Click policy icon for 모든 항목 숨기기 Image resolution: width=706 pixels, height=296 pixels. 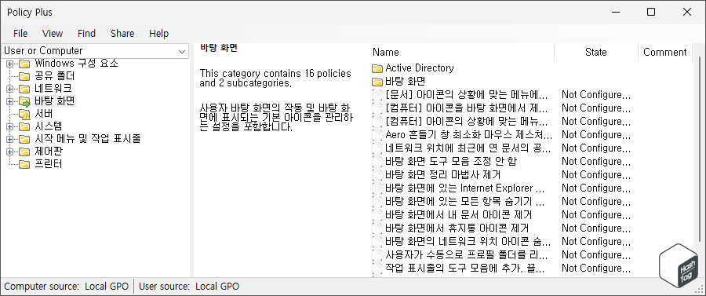coord(377,201)
